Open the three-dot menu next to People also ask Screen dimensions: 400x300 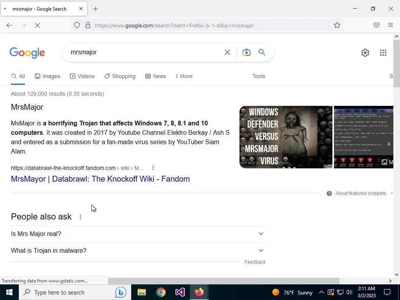[x=80, y=217]
